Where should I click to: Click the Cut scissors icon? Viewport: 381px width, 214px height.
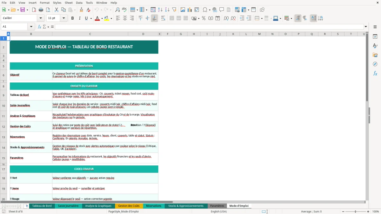click(x=57, y=10)
